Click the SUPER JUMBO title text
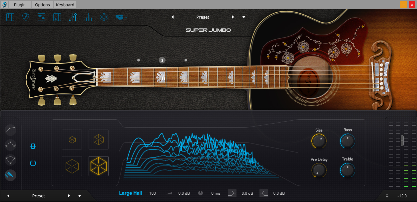 click(x=208, y=30)
